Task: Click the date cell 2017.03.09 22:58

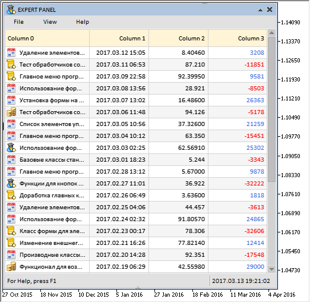Action: [119, 77]
